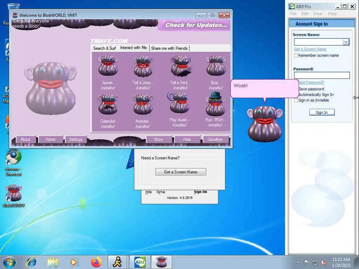Open the AIM Pro Edit menu

tap(305, 14)
